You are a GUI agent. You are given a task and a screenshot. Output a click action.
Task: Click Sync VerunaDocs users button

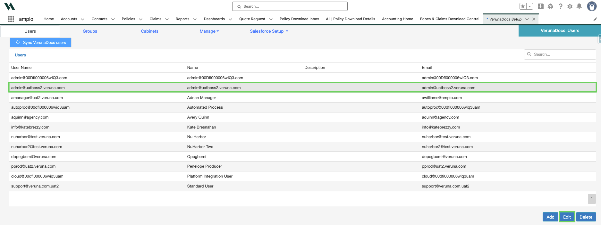pyautogui.click(x=41, y=42)
